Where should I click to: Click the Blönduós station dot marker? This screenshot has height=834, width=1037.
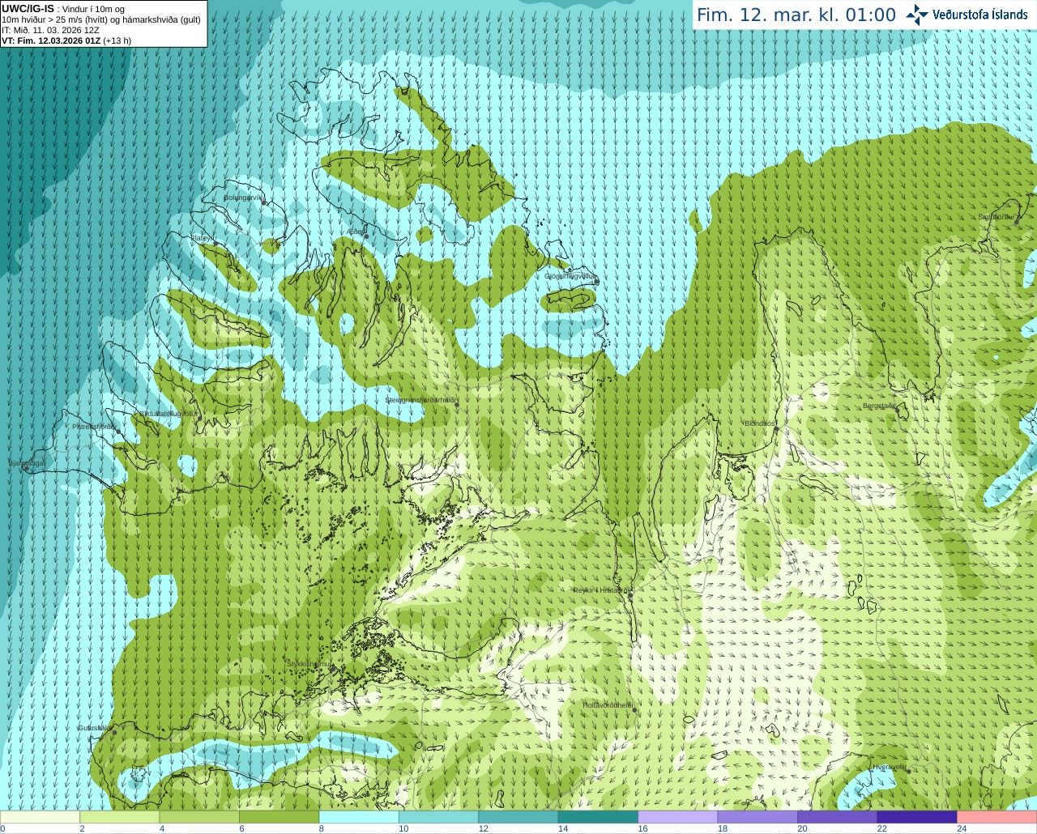point(776,429)
